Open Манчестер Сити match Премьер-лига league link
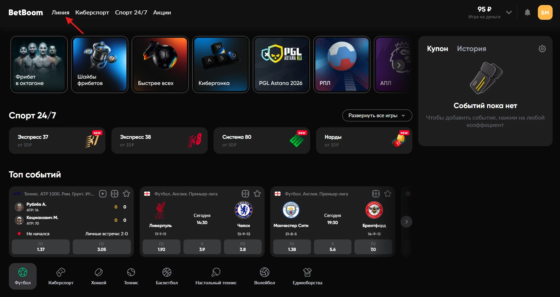The height and width of the screenshot is (297, 560). (x=316, y=194)
